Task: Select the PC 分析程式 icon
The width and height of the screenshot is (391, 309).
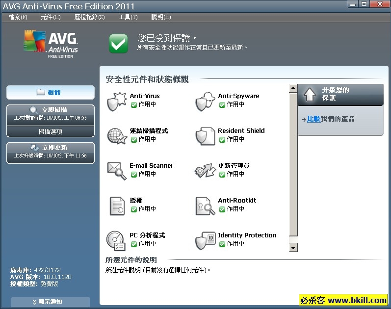Action: pos(117,240)
